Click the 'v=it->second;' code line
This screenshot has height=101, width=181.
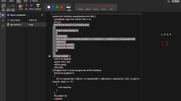tap(65, 87)
